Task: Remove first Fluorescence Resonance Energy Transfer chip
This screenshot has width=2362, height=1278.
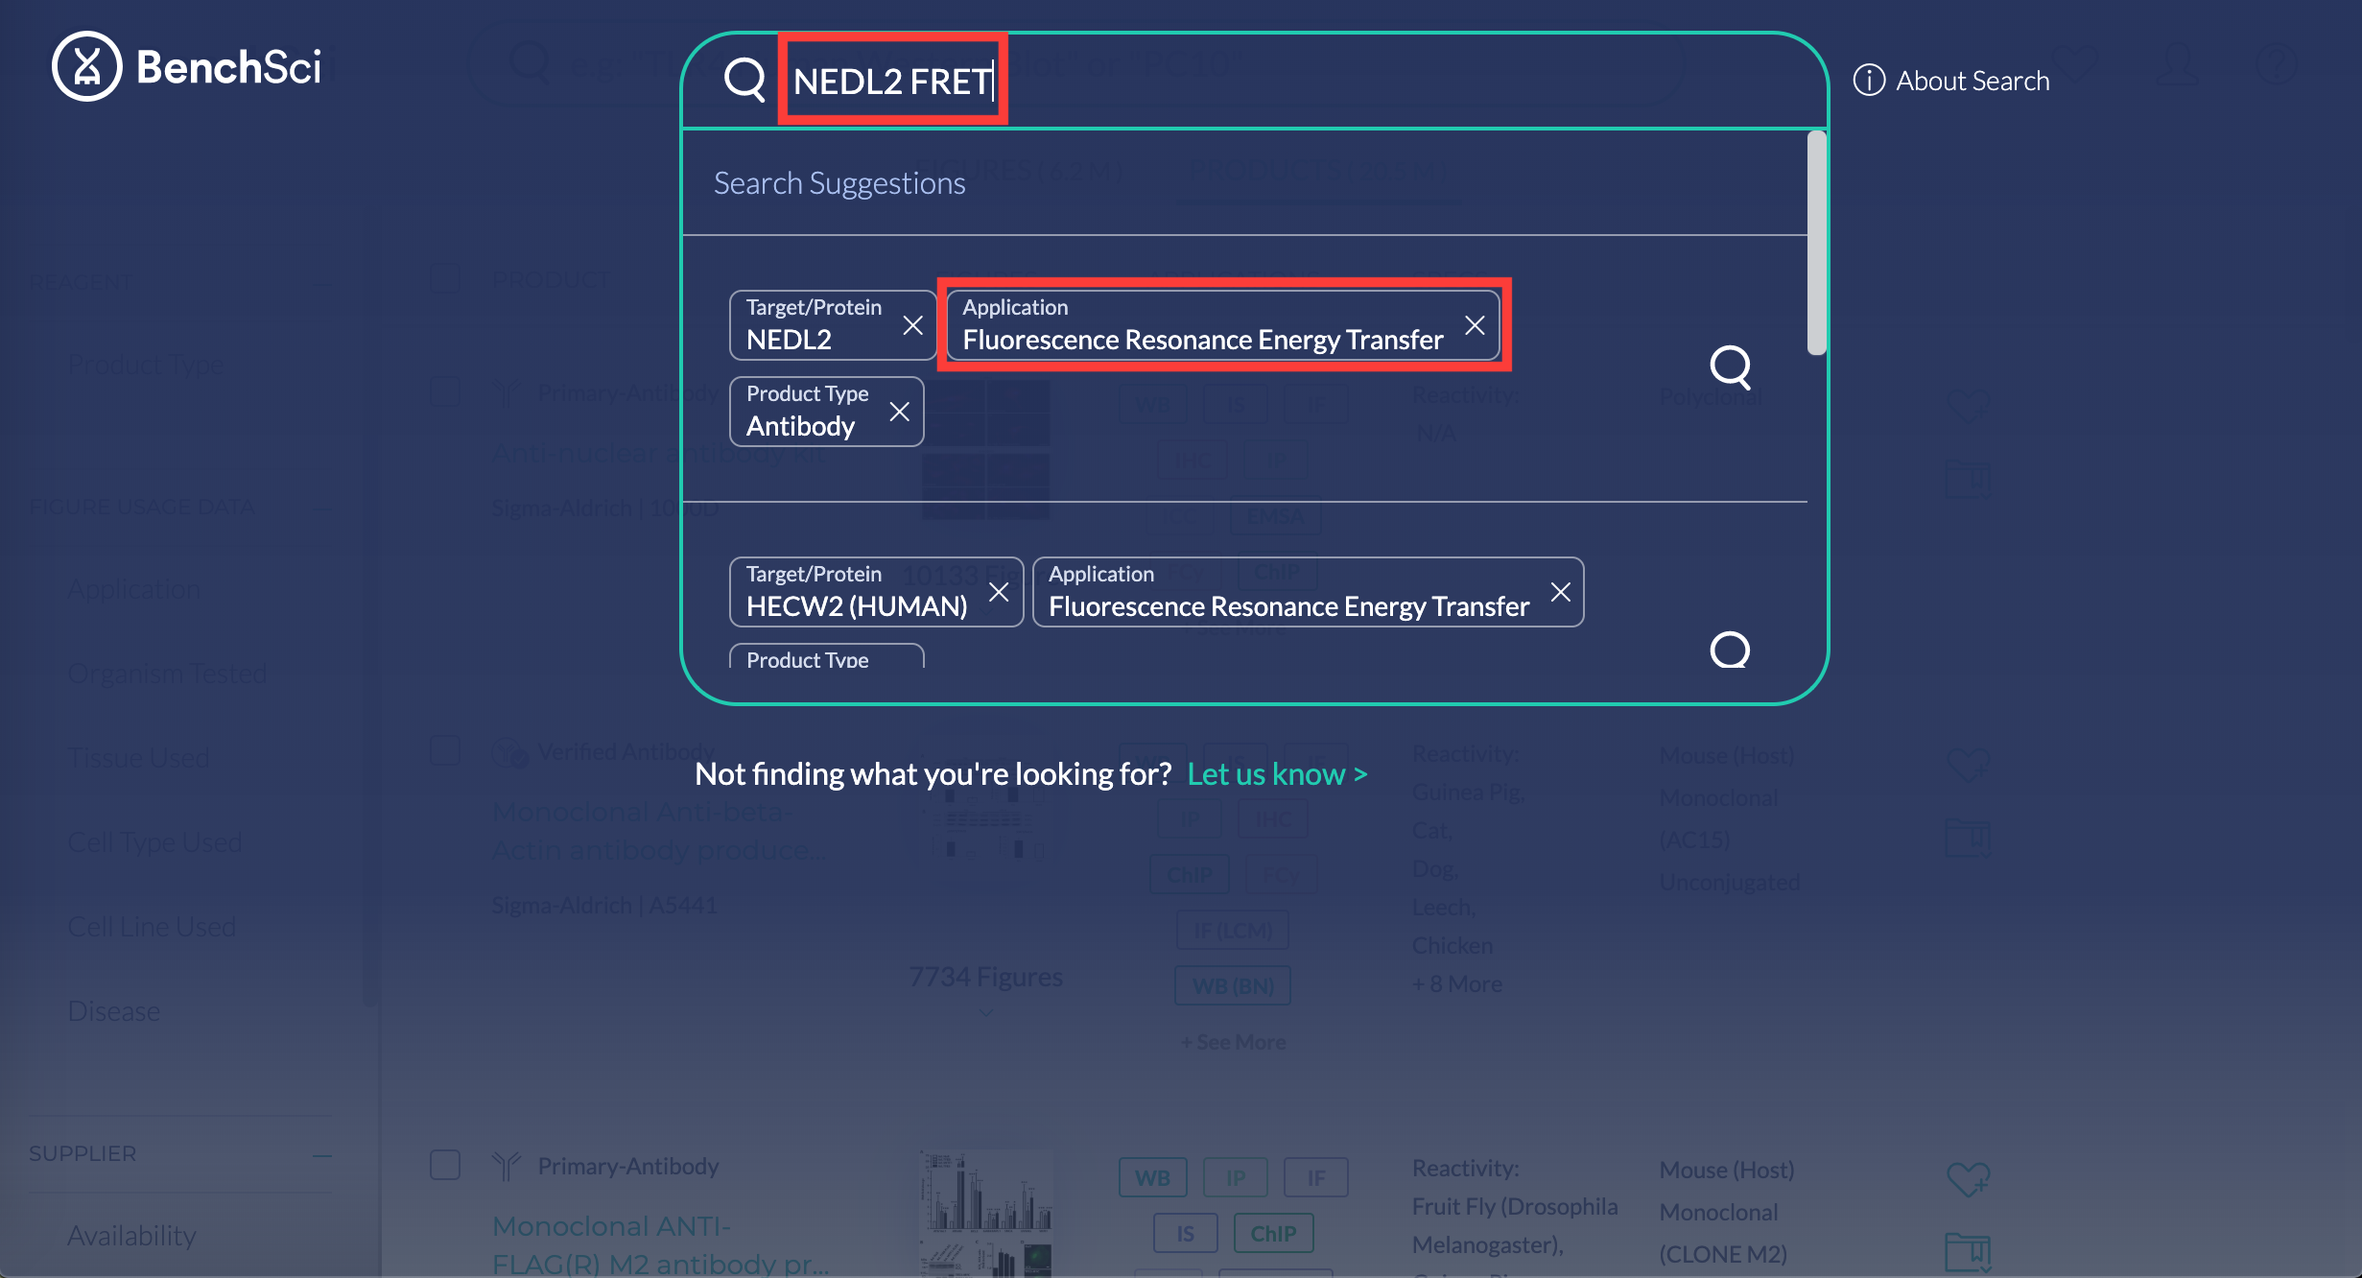Action: click(x=1475, y=325)
